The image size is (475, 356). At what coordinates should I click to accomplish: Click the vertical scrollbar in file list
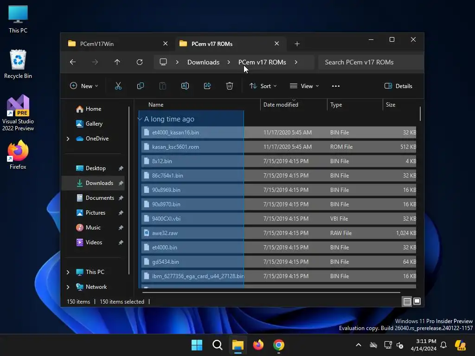pos(420,114)
